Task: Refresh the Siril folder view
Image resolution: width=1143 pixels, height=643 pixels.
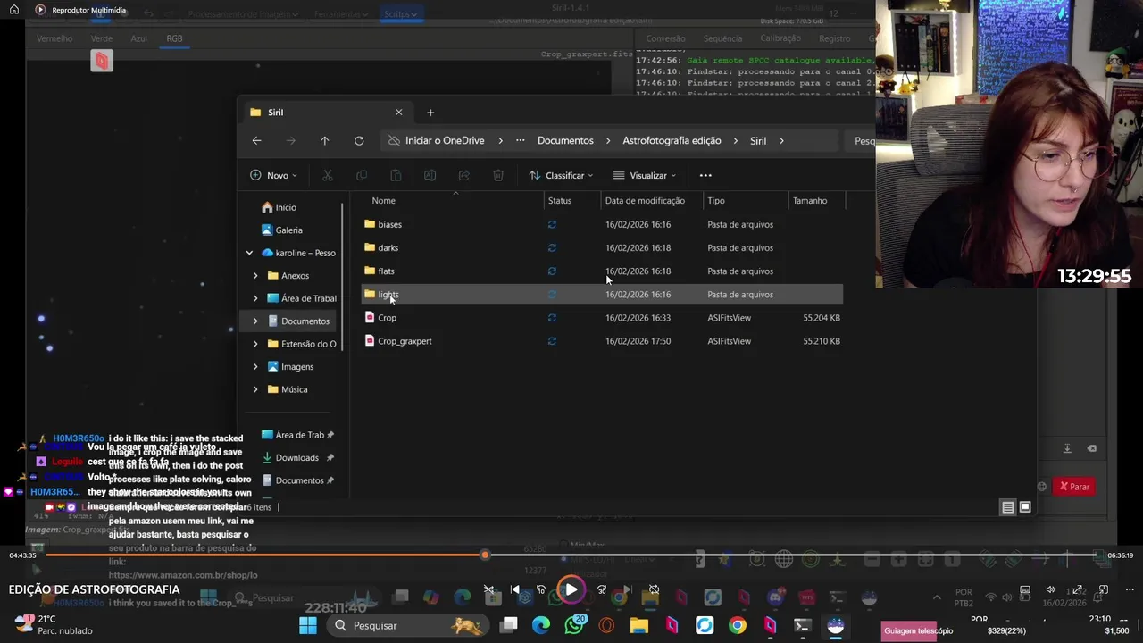Action: tap(359, 140)
